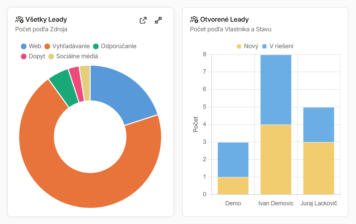Click Juraj Lackovič's blue V riešení bar segment
Viewport: 356px width, 224px height.
pyautogui.click(x=319, y=125)
